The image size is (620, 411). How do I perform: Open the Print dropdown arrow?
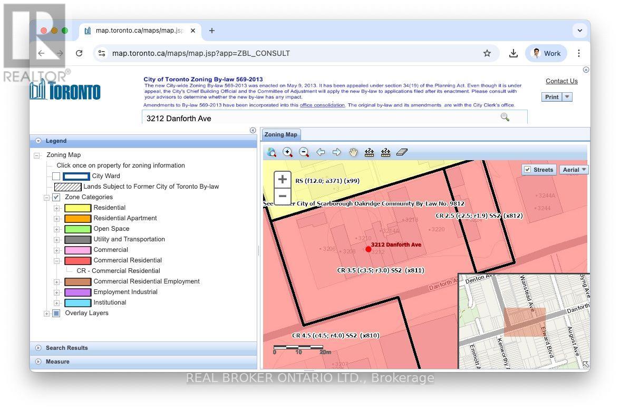567,97
